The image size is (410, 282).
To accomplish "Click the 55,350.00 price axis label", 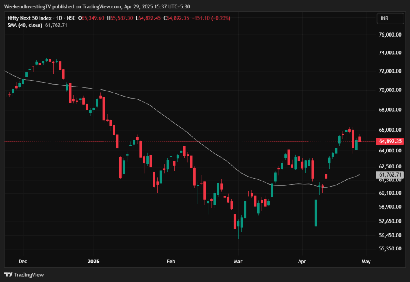I will pyautogui.click(x=389, y=249).
